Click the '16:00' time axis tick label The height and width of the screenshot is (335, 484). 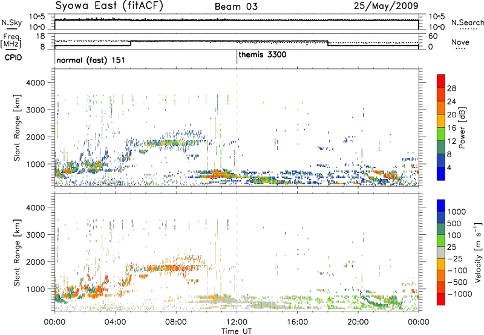click(297, 322)
